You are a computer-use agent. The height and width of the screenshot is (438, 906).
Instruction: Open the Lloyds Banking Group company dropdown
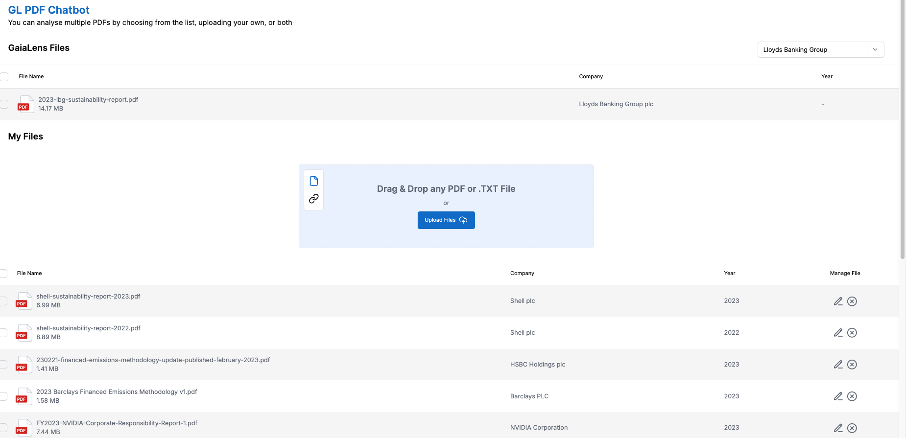click(820, 49)
